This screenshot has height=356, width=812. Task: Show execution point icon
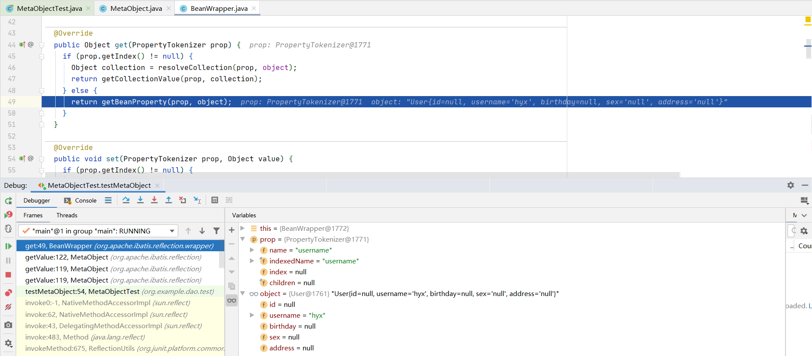[108, 200]
